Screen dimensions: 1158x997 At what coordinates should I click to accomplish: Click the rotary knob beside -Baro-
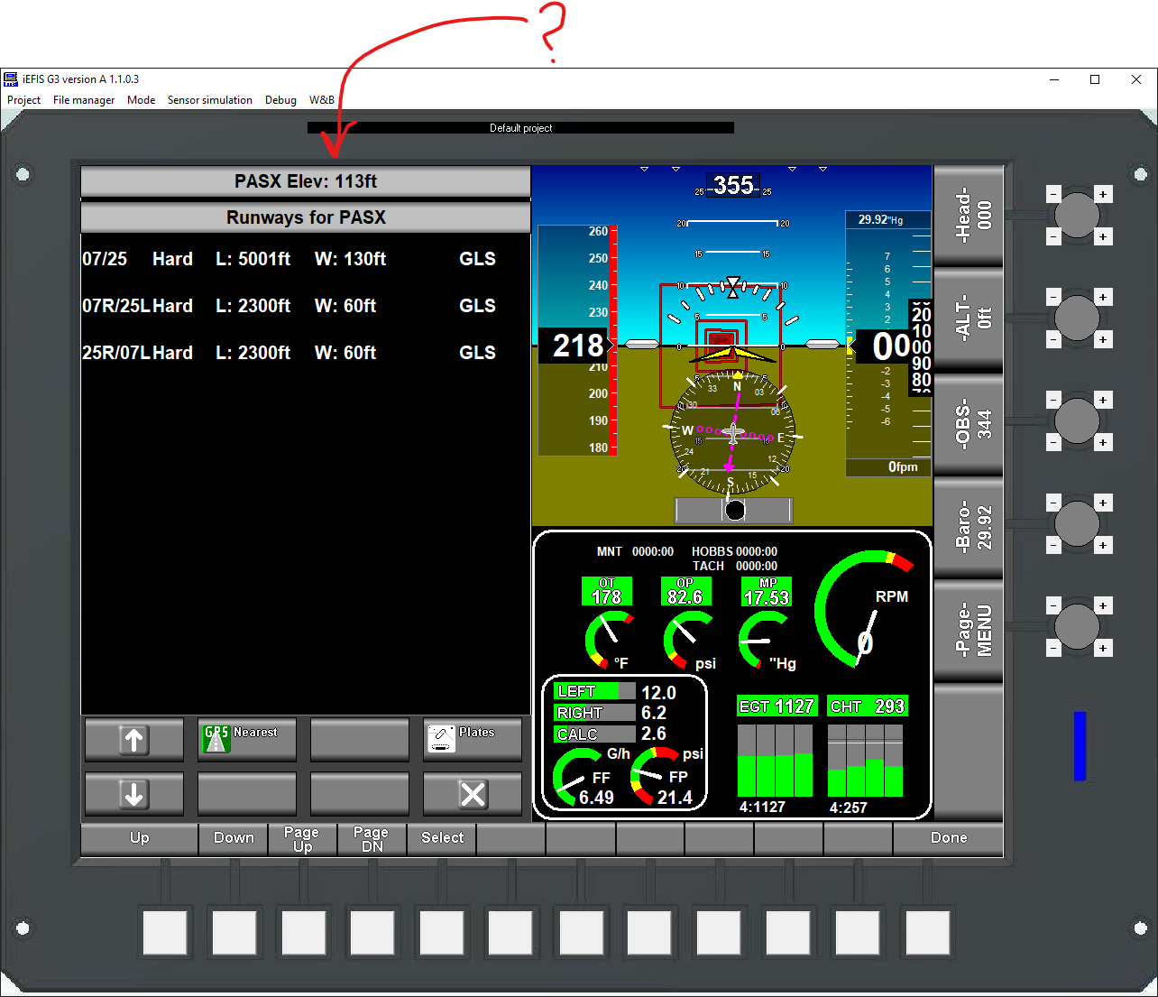(1077, 523)
